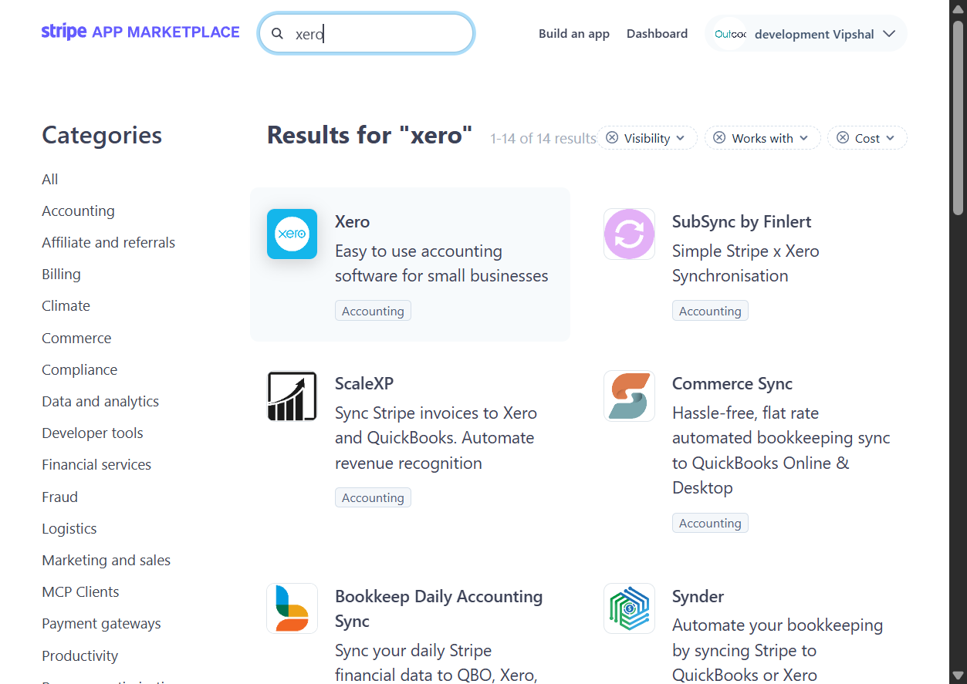Select the Data and analytics category
The height and width of the screenshot is (684, 967).
pyautogui.click(x=100, y=402)
